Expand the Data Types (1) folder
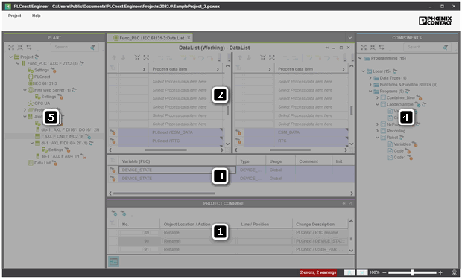Viewport: 462px width, 279px height. (x=370, y=78)
